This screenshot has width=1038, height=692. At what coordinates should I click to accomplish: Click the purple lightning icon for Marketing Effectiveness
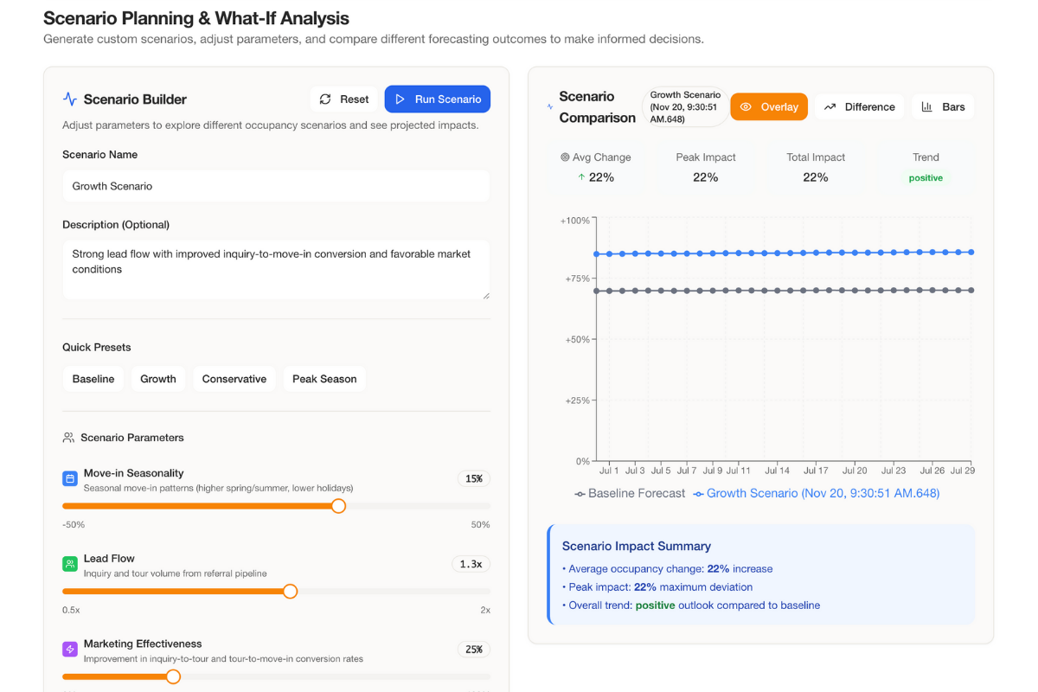point(69,649)
